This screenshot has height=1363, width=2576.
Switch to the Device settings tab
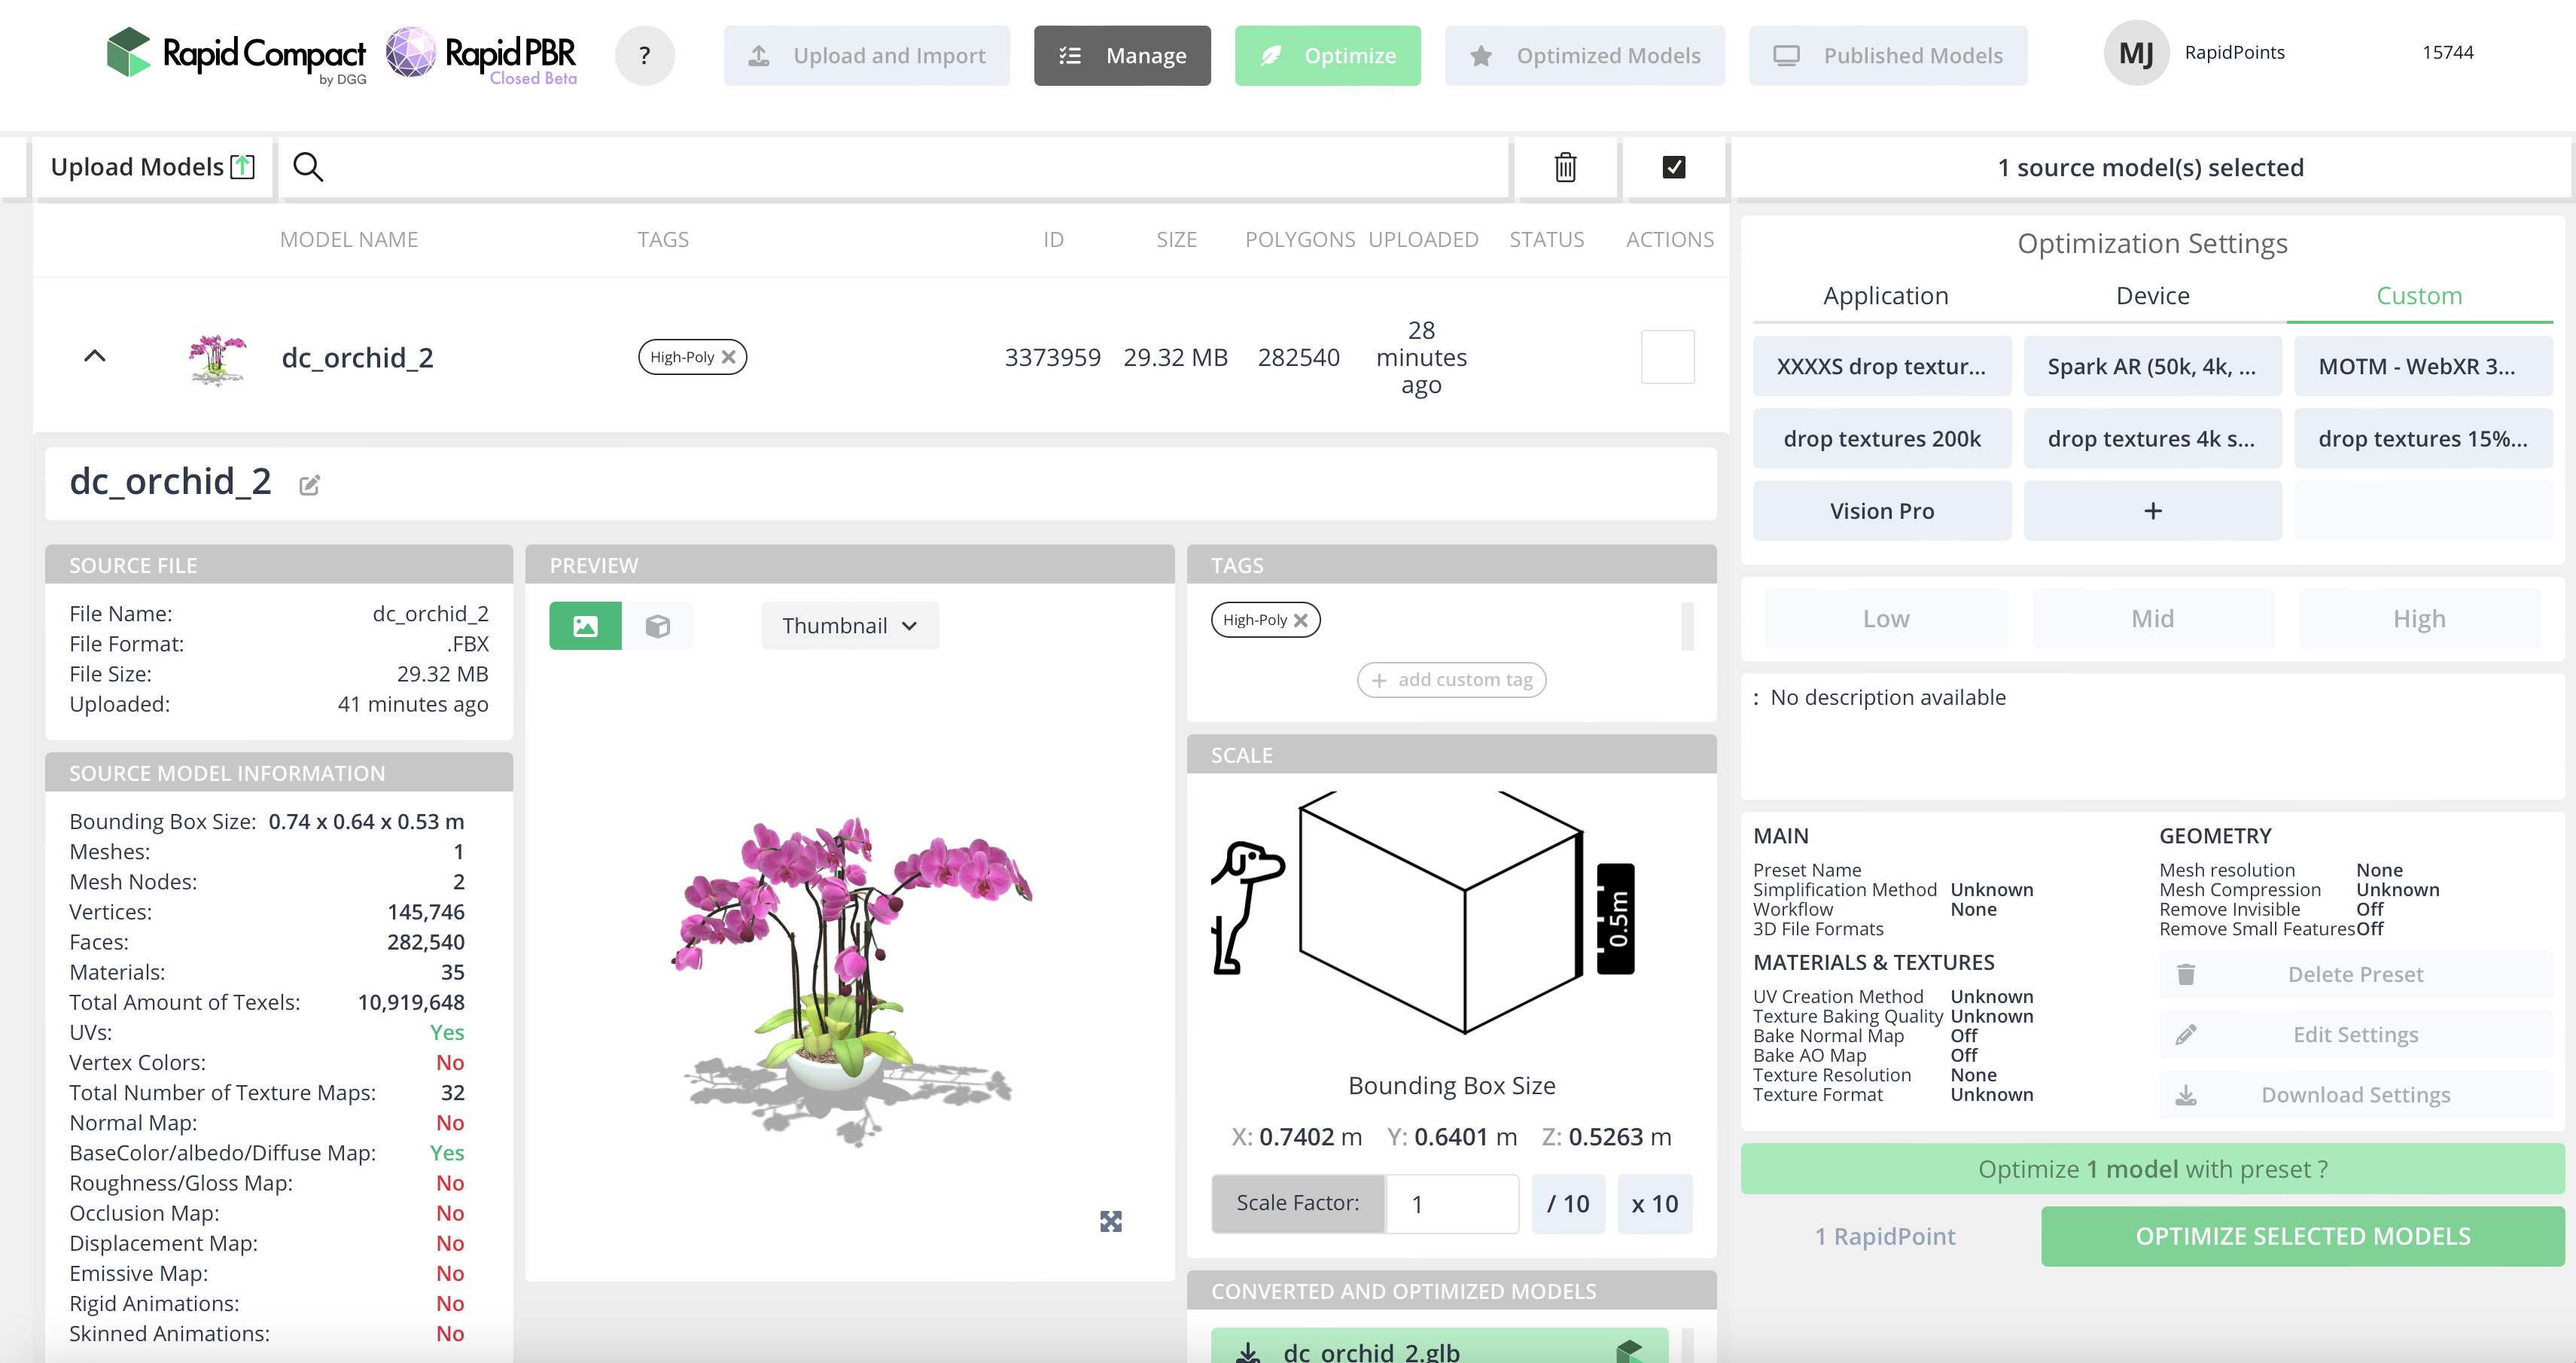(x=2152, y=296)
